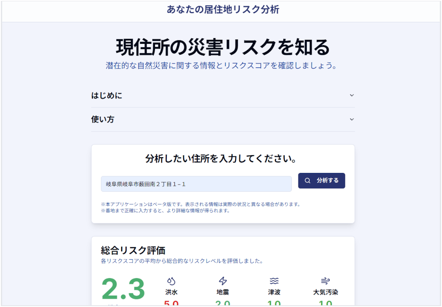The width and height of the screenshot is (442, 307).
Task: Click the 総合リスク評価 heading
Action: pos(132,250)
